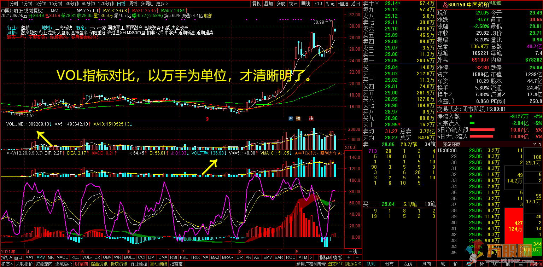Image resolution: width=543 pixels, height=267 pixels.
Task: Open 指标A selector
Action: coord(6,257)
